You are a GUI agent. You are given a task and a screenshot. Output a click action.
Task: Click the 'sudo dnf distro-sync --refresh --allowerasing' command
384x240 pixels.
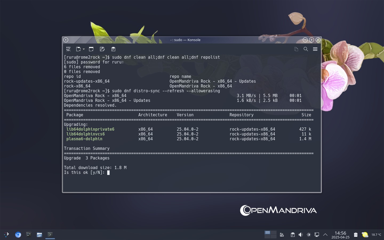(166, 91)
